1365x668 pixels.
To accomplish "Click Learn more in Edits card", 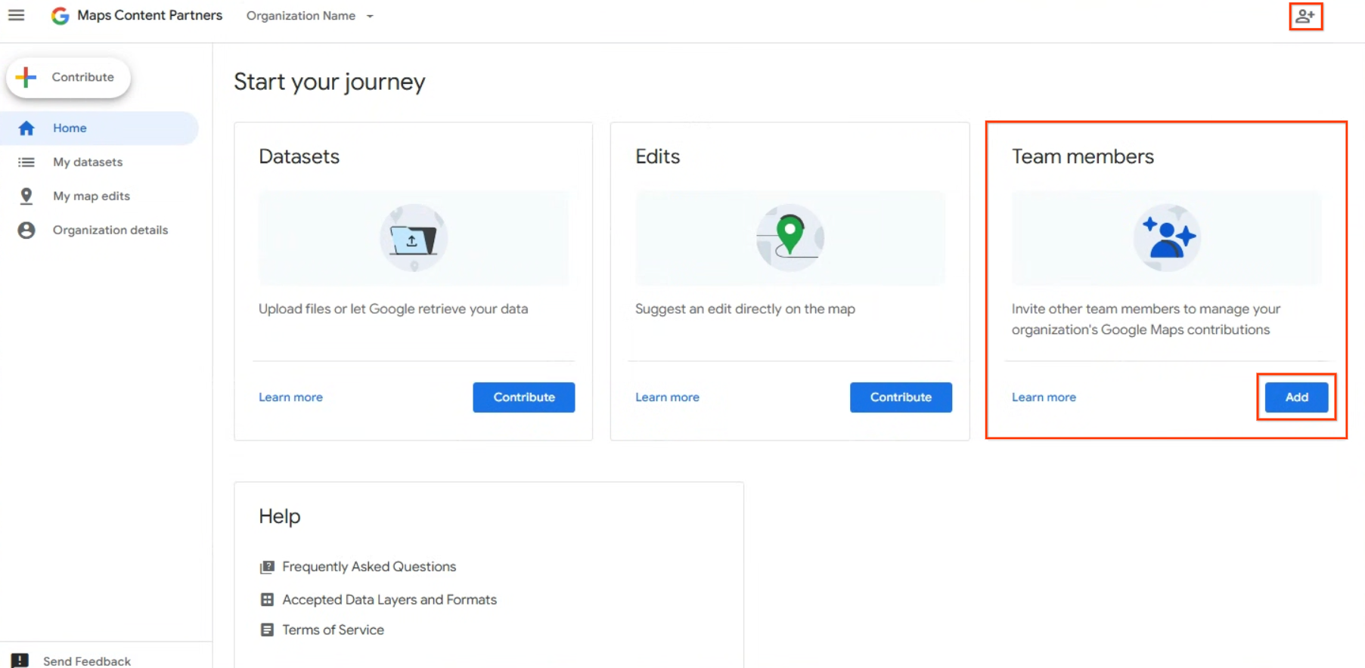I will click(667, 397).
